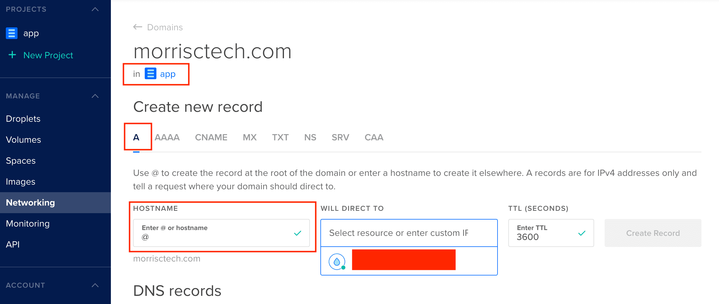Click the New Project link
The height and width of the screenshot is (304, 719).
point(48,55)
